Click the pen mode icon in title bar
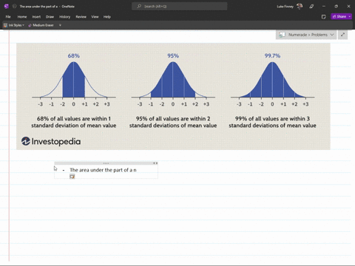Screen dimensions: 355x266 [x=311, y=7]
